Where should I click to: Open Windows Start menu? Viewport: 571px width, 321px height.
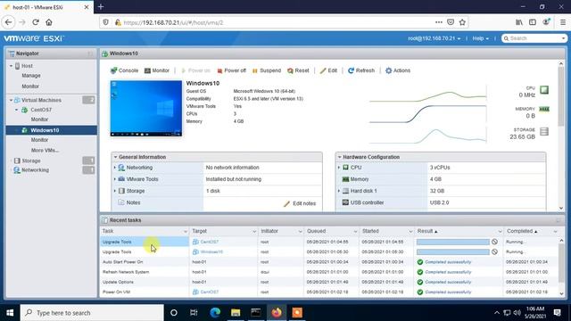[x=10, y=313]
